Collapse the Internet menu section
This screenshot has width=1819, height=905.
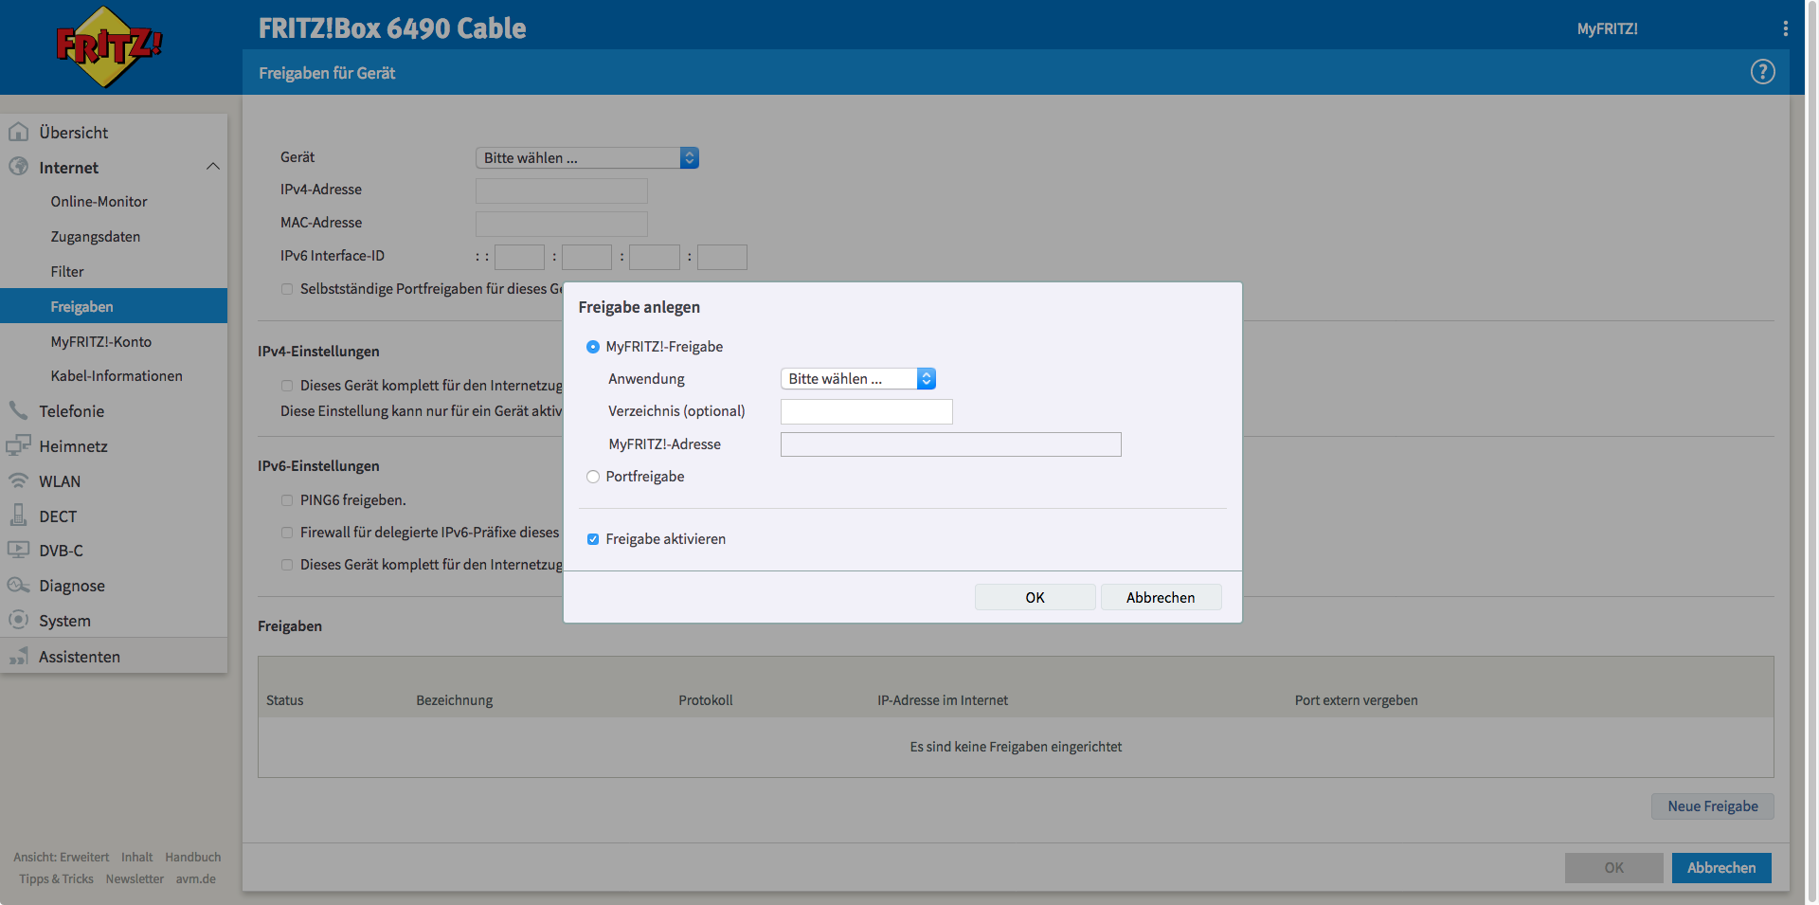click(212, 167)
